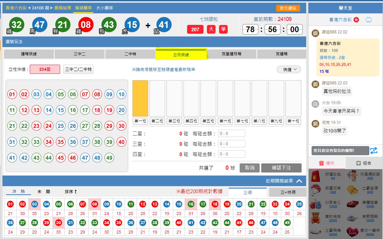Click the 四星 每碰金額 input field
The image size is (383, 239).
point(232,154)
